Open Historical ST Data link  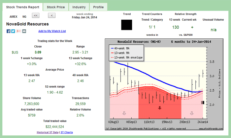click(48, 132)
